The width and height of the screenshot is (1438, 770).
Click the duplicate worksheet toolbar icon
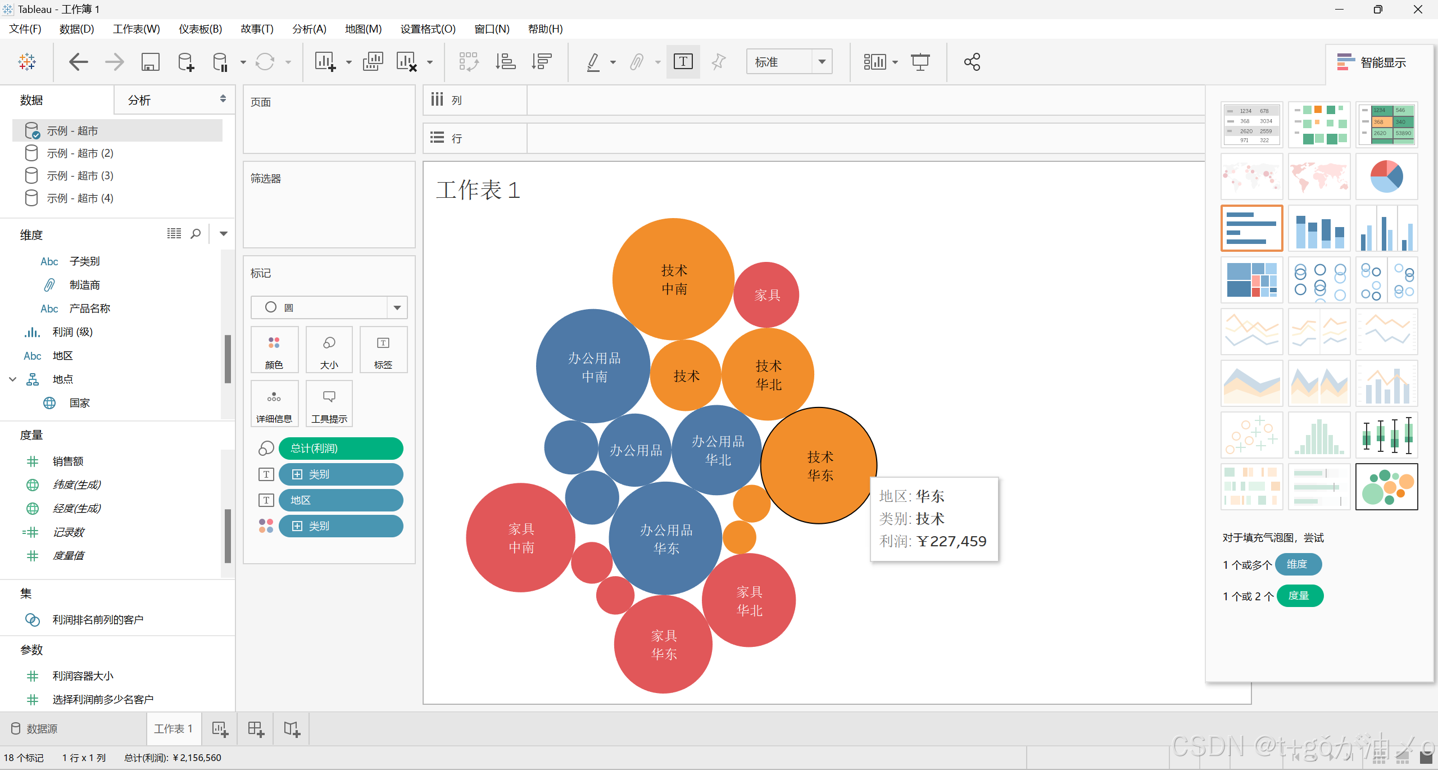pyautogui.click(x=373, y=62)
